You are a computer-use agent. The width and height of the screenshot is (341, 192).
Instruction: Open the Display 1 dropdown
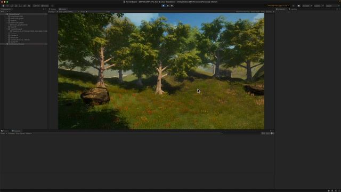pyautogui.click(x=53, y=12)
